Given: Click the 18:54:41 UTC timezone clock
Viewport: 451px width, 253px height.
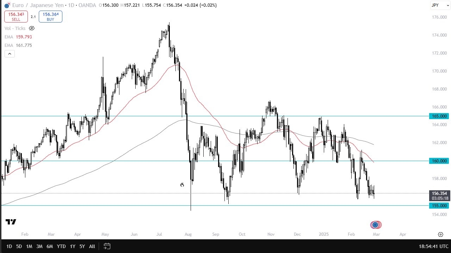Looking at the screenshot, I should (434, 246).
